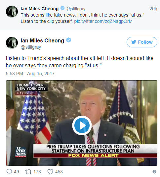Click the retweet arrows icon
The width and height of the screenshot is (160, 177).
coord(28,172)
